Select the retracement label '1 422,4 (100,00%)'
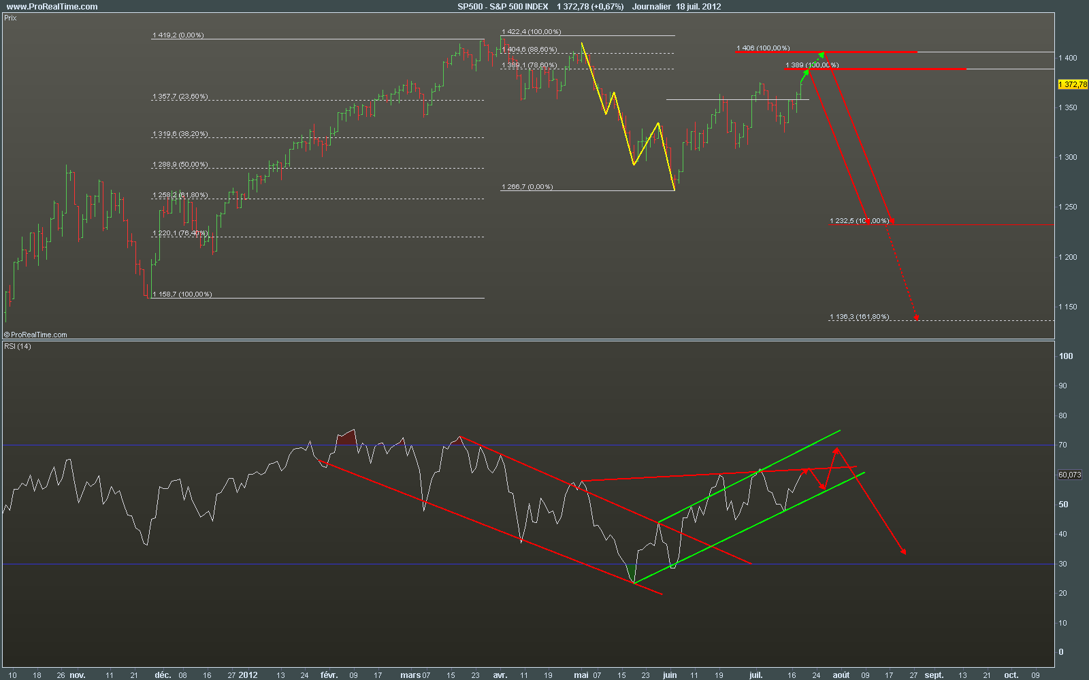This screenshot has height=680, width=1089. point(532,32)
